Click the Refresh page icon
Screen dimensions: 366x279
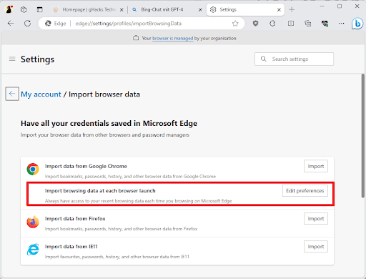(x=28, y=24)
